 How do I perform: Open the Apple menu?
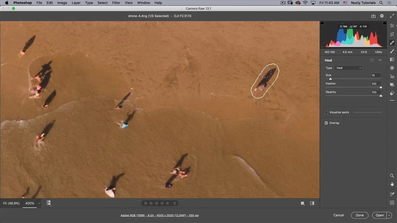click(7, 3)
